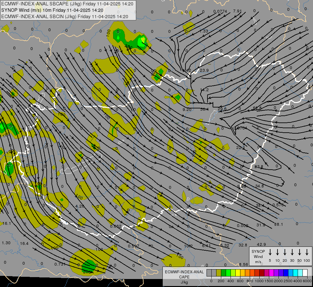The width and height of the screenshot is (313, 287).
Task: Click the 30 m/s wind arrow in the legend
Action: (292, 252)
